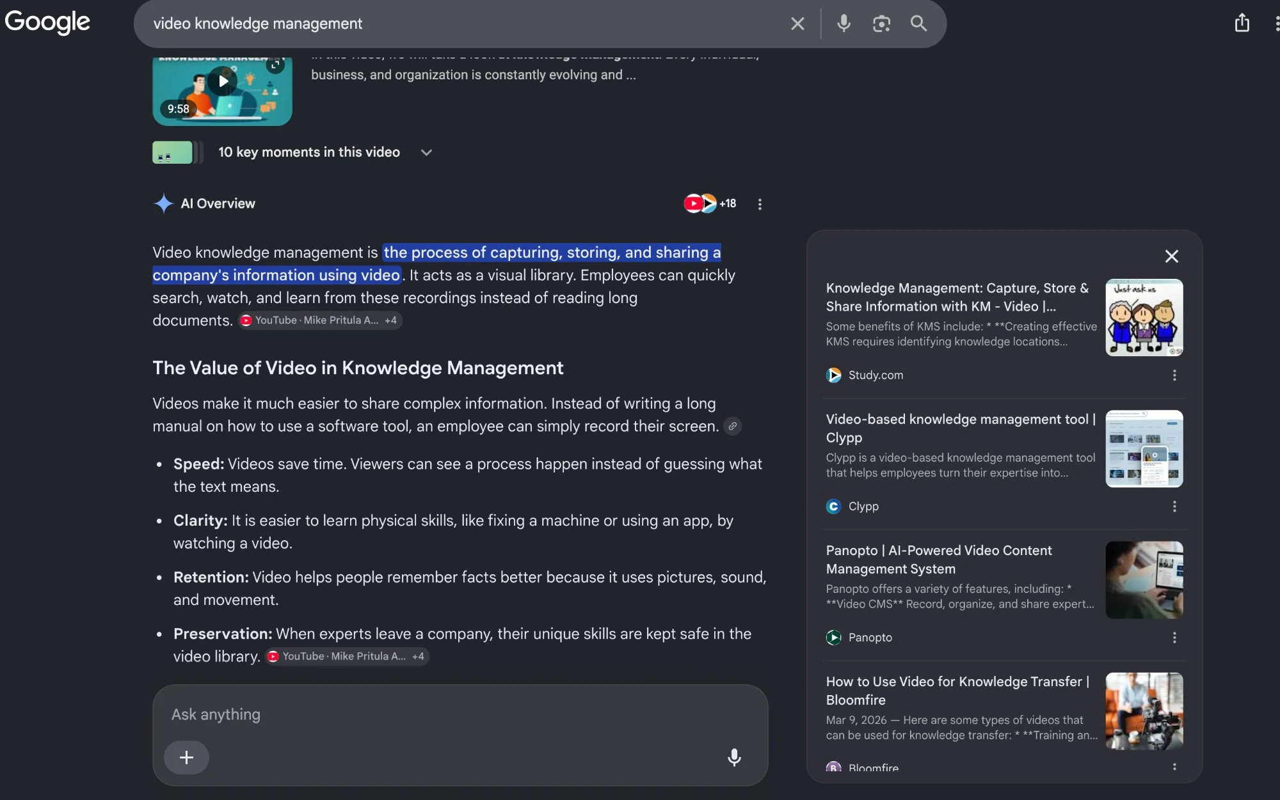This screenshot has width=1280, height=800.
Task: Click the plus button in Ask box
Action: click(x=186, y=758)
